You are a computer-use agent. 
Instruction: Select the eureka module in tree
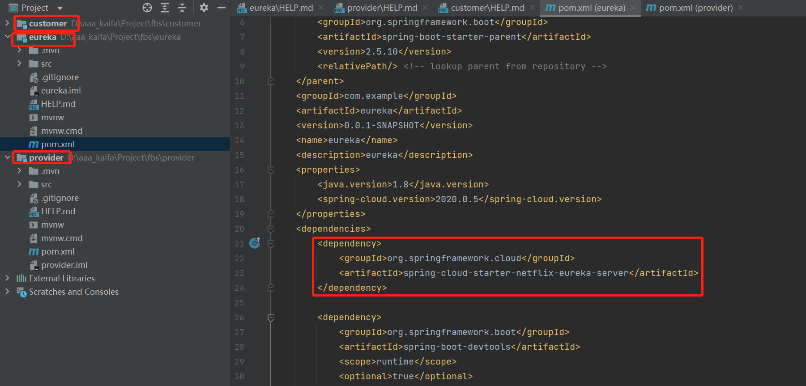pos(43,37)
